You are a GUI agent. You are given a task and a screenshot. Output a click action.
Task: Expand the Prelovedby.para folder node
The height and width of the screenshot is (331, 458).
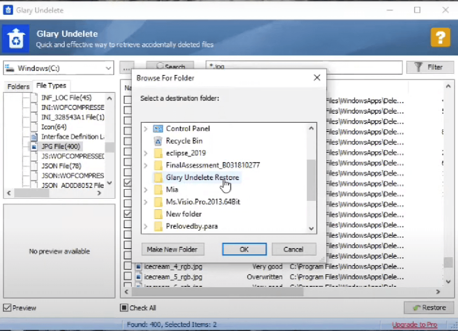point(146,226)
